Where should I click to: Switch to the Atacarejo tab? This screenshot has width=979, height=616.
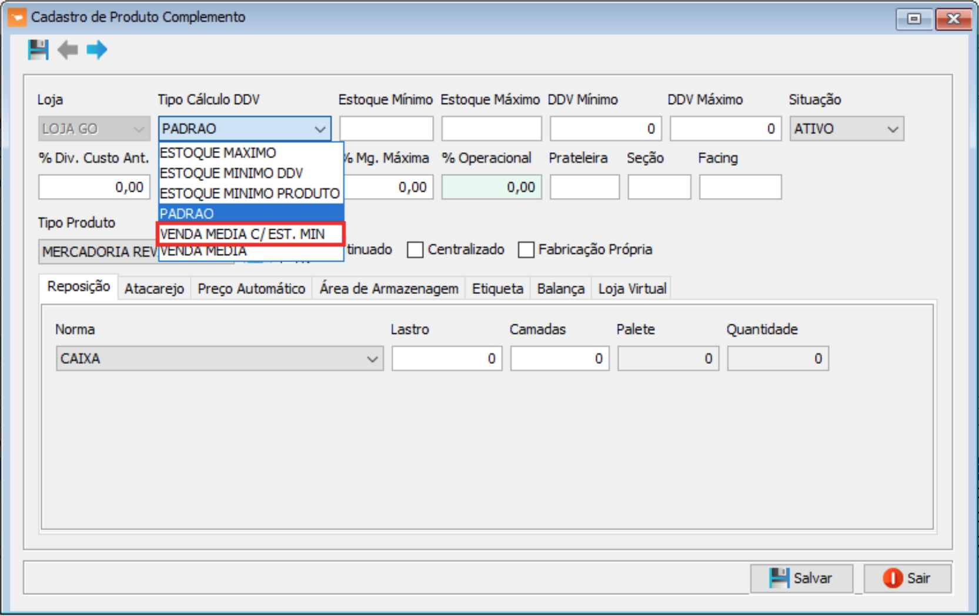point(154,289)
